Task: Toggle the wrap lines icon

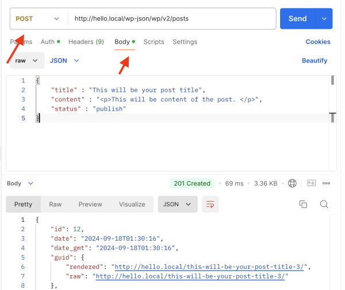Action: pos(210,205)
